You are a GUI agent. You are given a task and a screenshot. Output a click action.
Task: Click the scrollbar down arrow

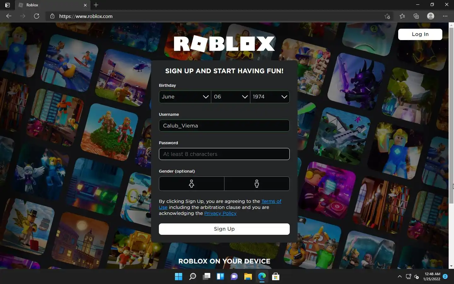(451, 266)
